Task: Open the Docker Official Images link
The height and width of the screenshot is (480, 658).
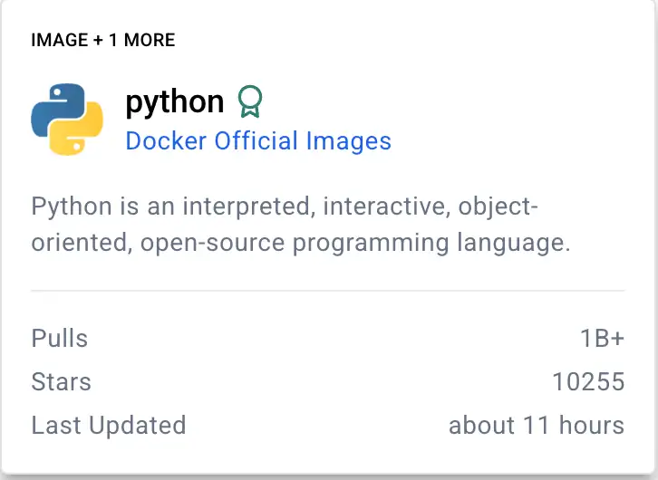Action: (x=258, y=140)
